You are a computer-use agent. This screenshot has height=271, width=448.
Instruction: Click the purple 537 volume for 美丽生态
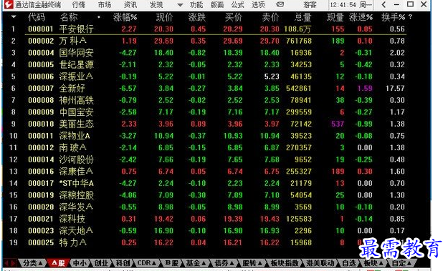click(338, 124)
